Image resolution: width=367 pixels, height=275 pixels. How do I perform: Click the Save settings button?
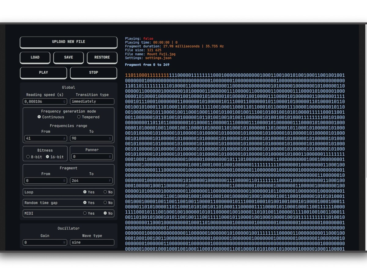click(69, 57)
